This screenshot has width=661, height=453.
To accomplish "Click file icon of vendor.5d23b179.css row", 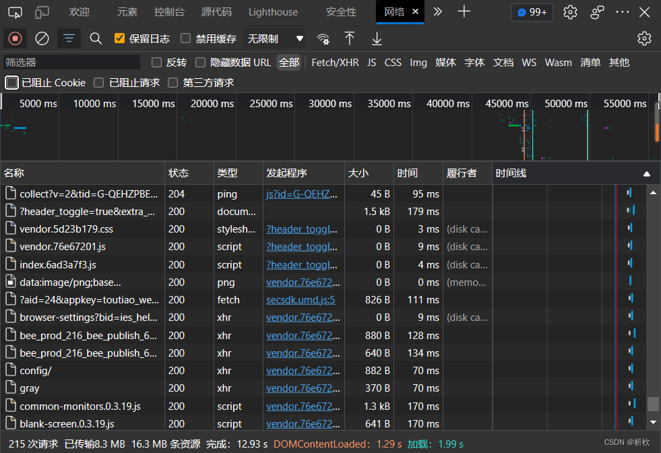I will point(10,229).
